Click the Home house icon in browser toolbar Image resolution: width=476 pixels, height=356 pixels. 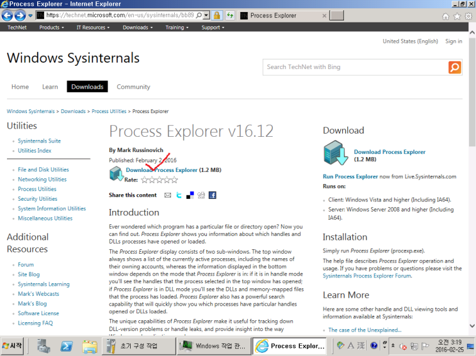(445, 17)
